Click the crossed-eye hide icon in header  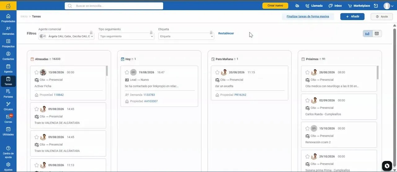click(297, 6)
